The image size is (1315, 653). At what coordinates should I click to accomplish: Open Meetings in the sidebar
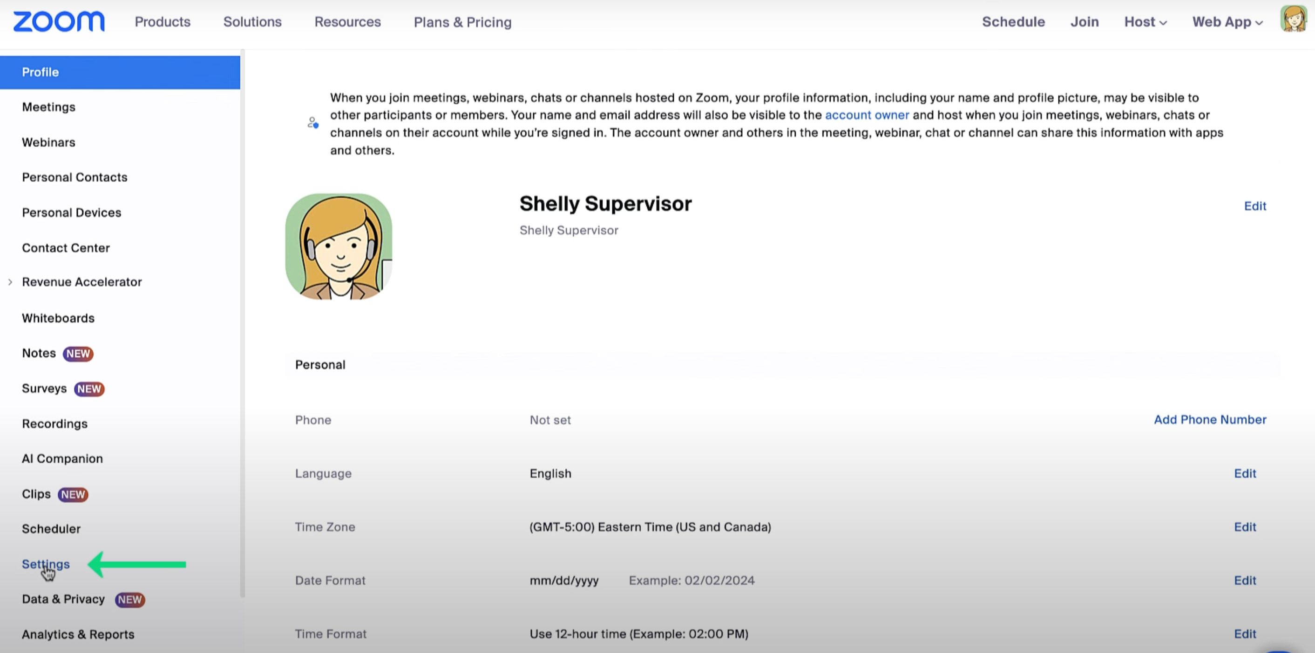pyautogui.click(x=48, y=107)
